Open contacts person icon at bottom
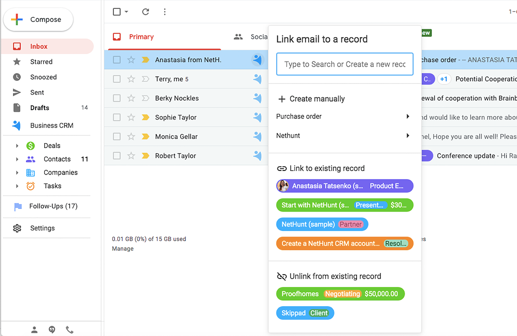The width and height of the screenshot is (517, 336). coord(34,330)
